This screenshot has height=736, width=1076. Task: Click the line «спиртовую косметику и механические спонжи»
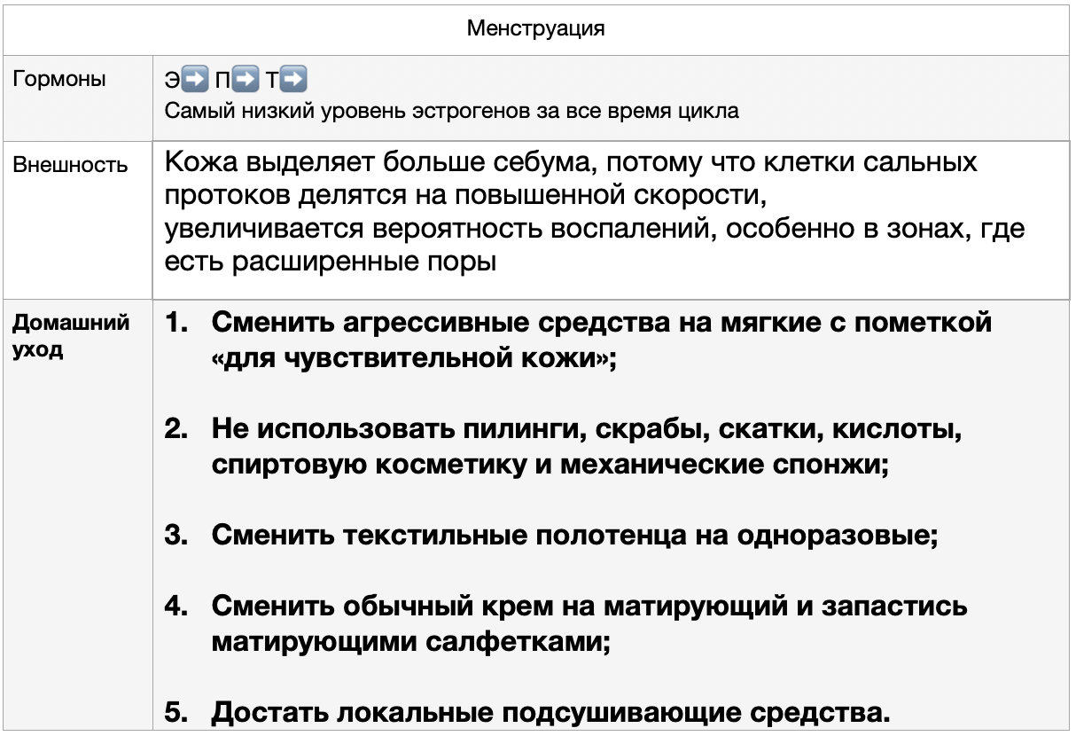[x=550, y=465]
